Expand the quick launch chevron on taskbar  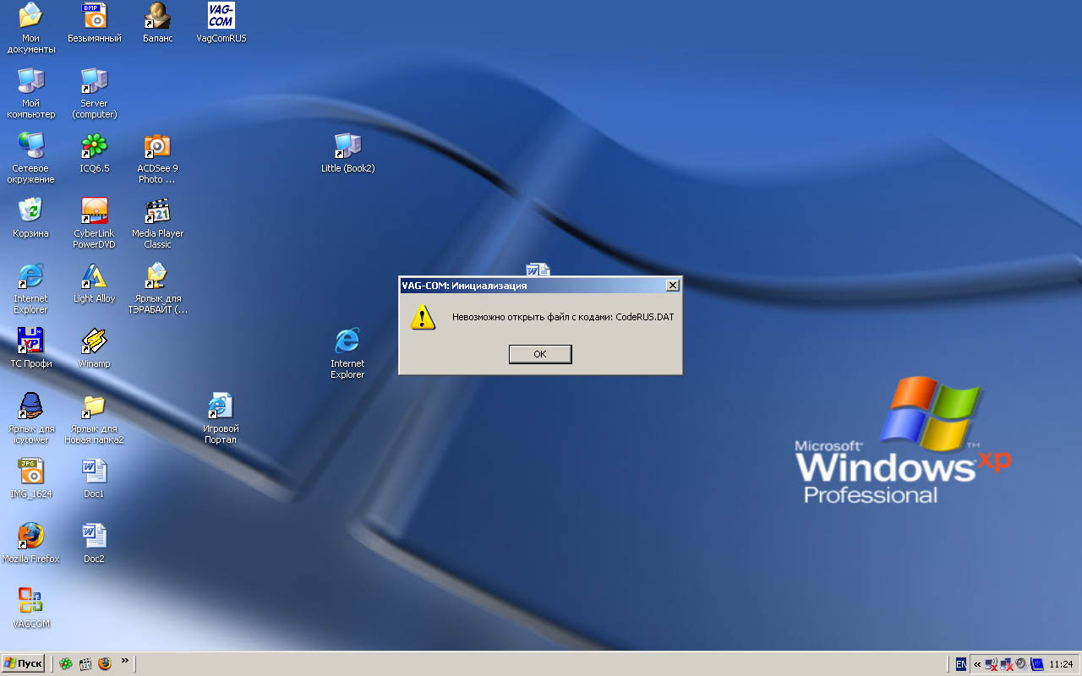[125, 662]
